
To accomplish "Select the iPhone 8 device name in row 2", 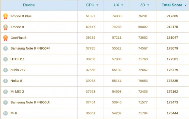I will [17, 27].
